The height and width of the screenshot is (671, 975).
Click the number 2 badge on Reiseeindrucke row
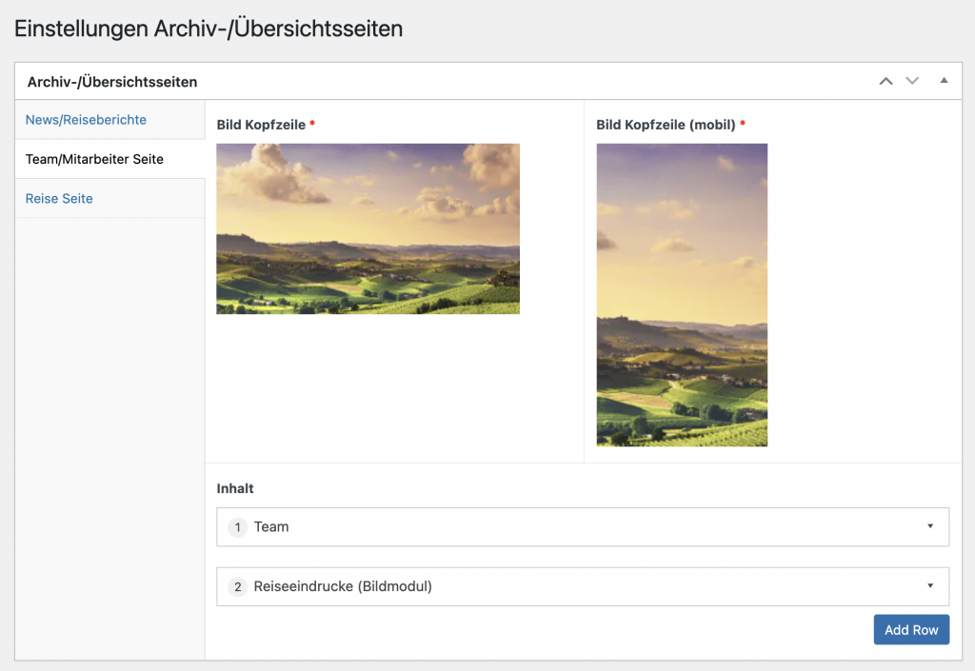[x=237, y=587]
